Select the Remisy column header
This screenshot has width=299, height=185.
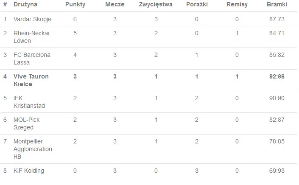click(x=237, y=4)
